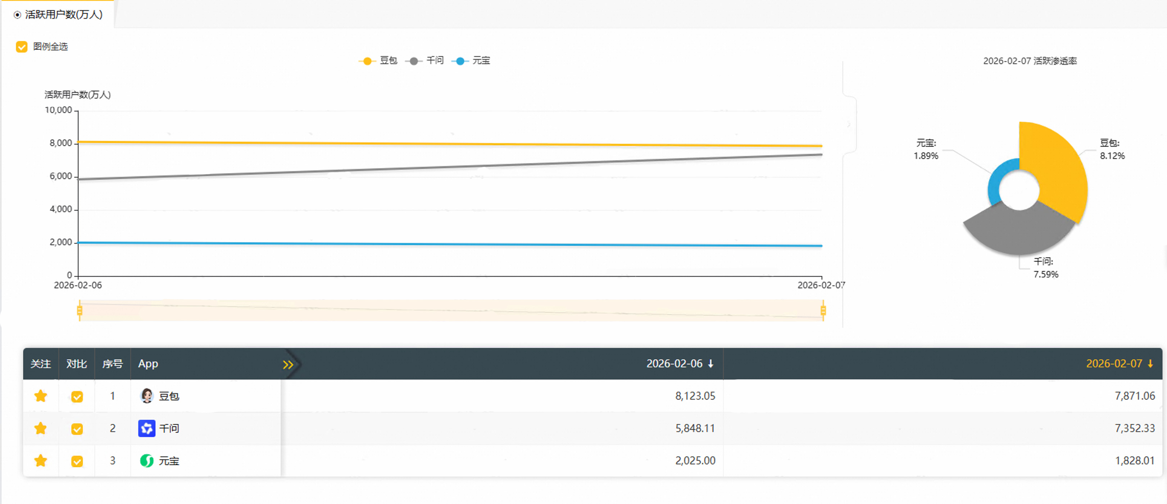Uncheck 对比 checkbox for 豆包 row
This screenshot has width=1167, height=504.
(77, 397)
